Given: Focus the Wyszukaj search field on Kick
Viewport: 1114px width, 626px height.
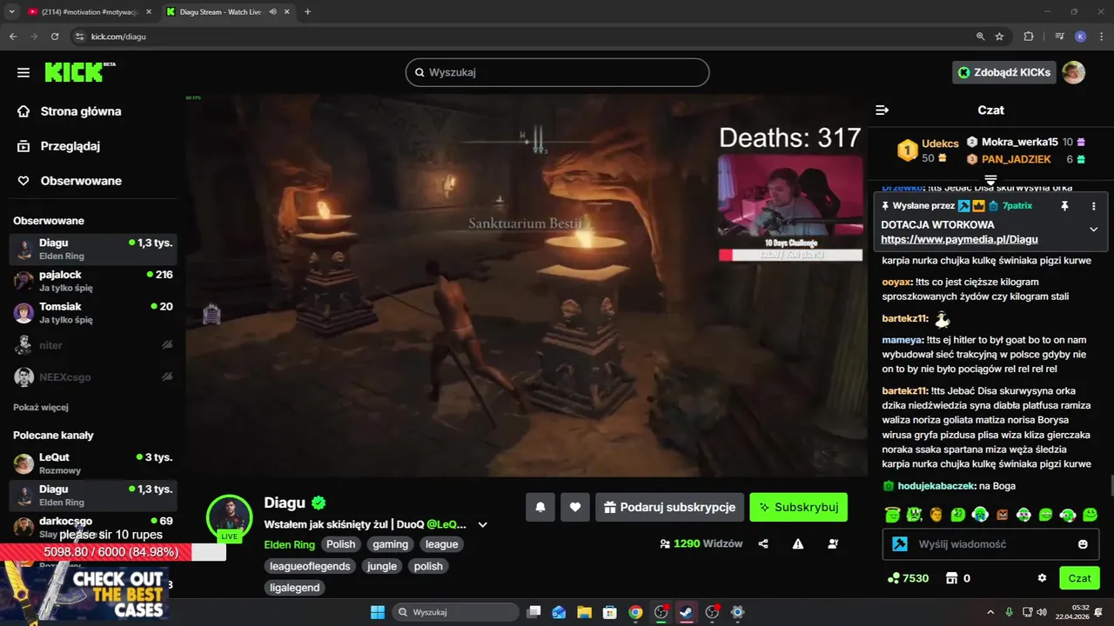Looking at the screenshot, I should point(557,72).
